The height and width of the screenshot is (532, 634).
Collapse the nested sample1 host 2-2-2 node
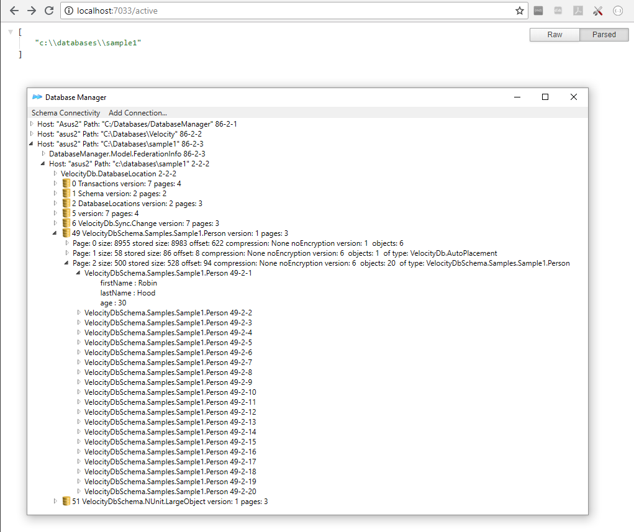(x=43, y=164)
